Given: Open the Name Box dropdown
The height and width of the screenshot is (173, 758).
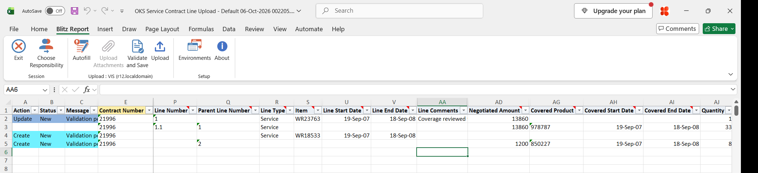Looking at the screenshot, I should [45, 90].
